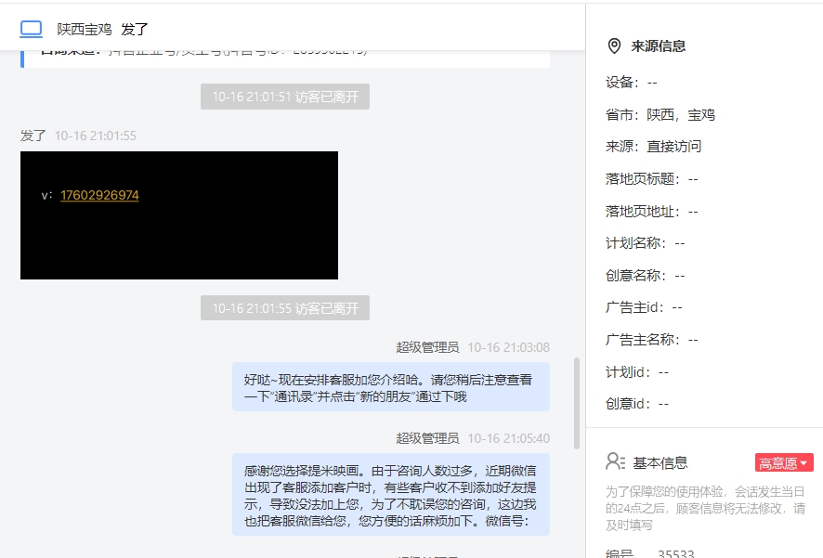Click the system notice '10-16 21:01:51 访客已离开'
This screenshot has width=823, height=558.
(285, 97)
